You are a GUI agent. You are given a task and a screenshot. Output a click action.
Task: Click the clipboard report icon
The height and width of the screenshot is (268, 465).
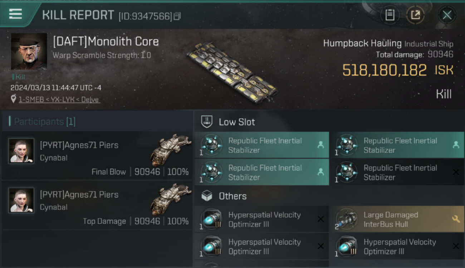click(x=390, y=15)
